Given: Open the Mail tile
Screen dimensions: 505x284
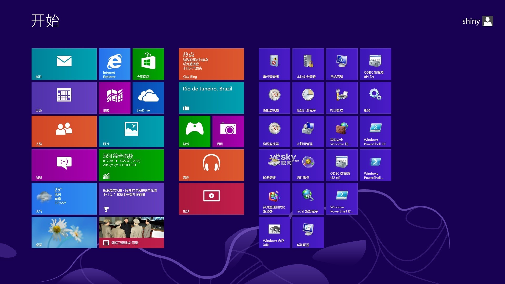Looking at the screenshot, I should (64, 64).
